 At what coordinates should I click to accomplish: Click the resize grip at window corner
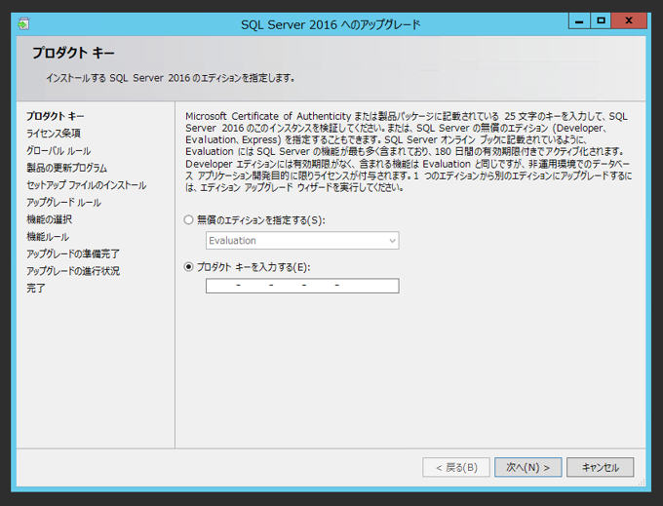coord(642,483)
